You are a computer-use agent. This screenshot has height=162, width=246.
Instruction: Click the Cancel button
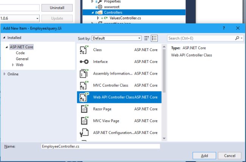coord(229,156)
